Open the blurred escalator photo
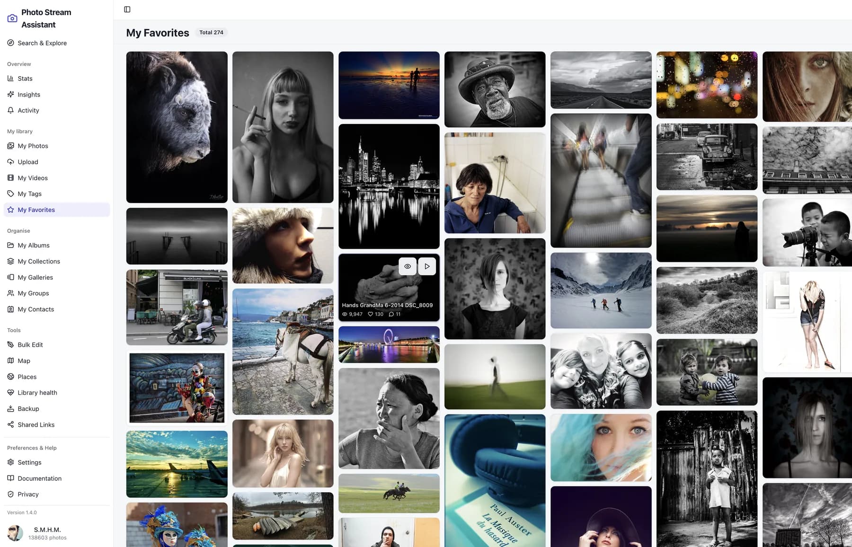This screenshot has height=547, width=852. click(601, 180)
